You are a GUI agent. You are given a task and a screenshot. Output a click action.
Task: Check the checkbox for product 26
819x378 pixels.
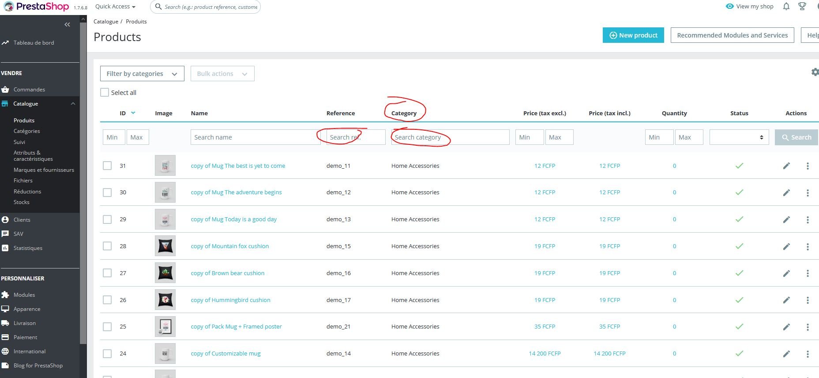click(107, 300)
